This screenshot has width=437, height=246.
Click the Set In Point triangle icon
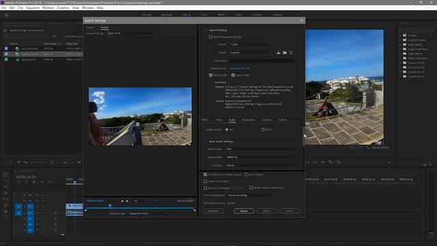tap(122, 201)
